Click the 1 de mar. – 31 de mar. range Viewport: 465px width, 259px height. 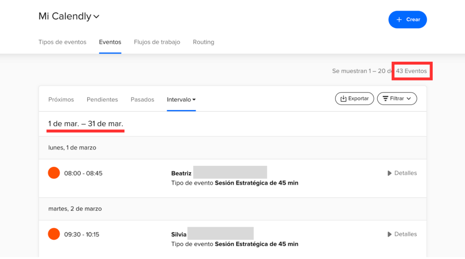coord(85,124)
